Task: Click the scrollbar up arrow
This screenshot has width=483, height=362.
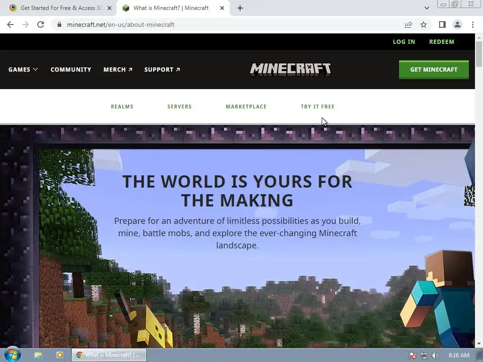Action: [479, 38]
